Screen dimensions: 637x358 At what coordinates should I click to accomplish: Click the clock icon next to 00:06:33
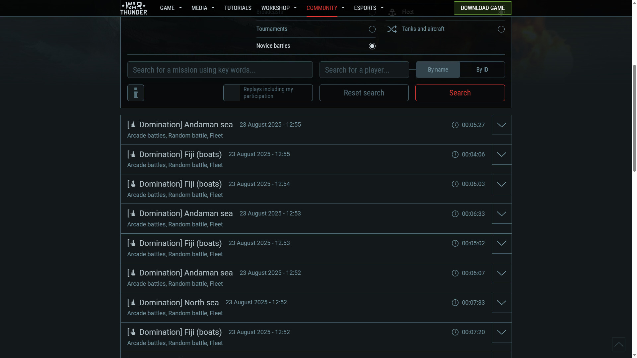coord(455,214)
